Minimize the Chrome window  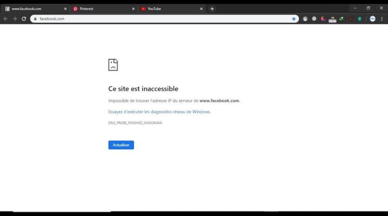355,8
